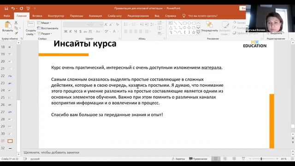Screen dimensions: 295x166
Task: Open the Анимация tab
Action: [x=95, y=16]
